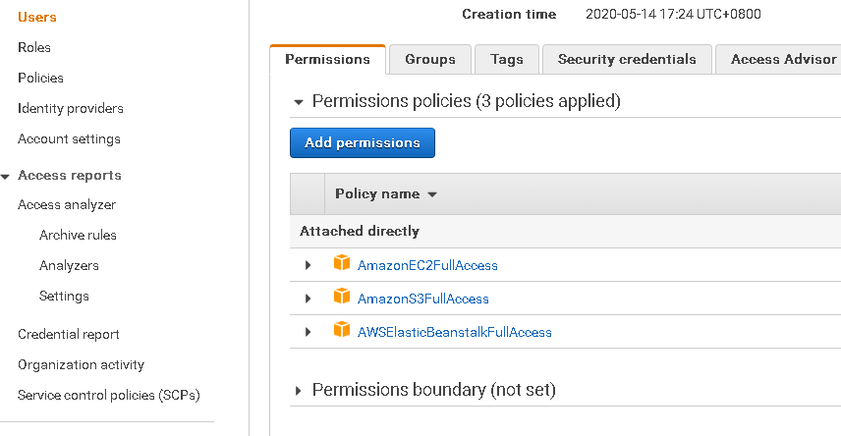Go to Users in the sidebar

coord(37,17)
